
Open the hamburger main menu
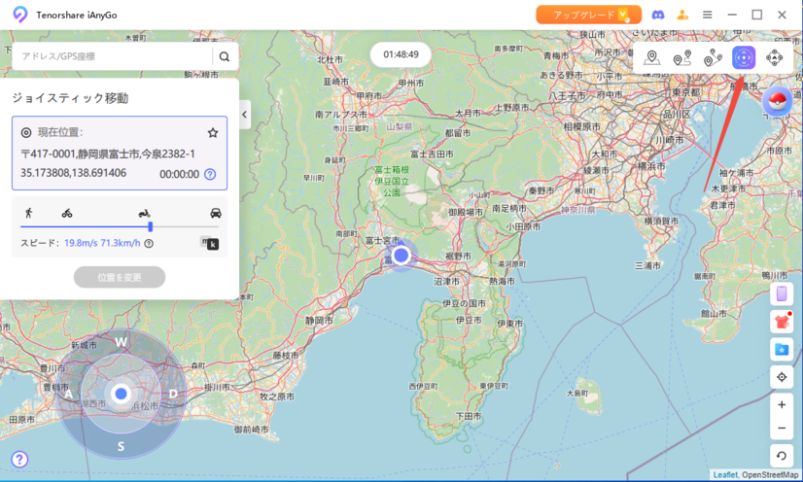tap(708, 15)
